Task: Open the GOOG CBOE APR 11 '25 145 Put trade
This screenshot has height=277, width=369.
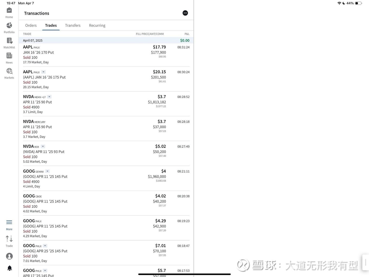Action: (x=106, y=203)
